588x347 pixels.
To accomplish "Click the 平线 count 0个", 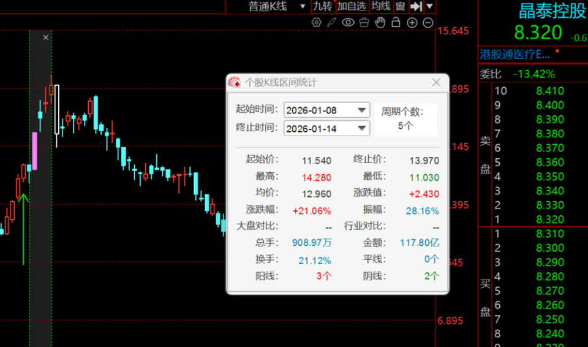I will point(432,259).
